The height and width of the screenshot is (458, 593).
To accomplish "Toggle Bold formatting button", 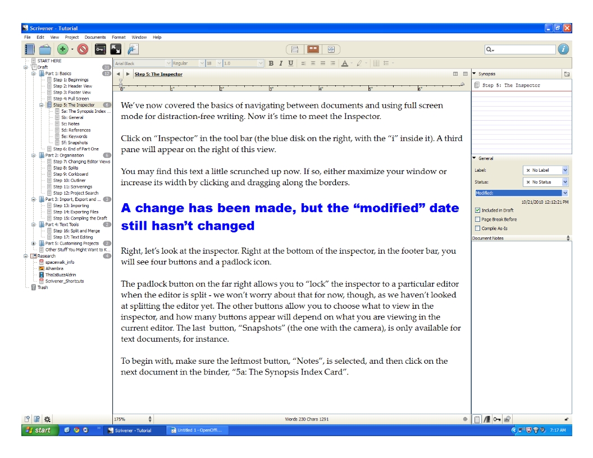I will coord(271,63).
